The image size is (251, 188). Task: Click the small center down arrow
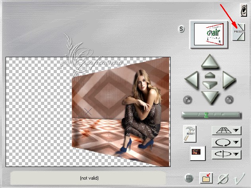[210, 85]
